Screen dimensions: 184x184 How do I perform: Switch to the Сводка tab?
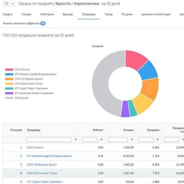(7, 15)
